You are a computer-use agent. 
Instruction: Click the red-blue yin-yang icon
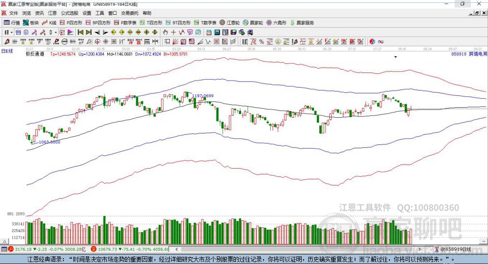point(372,41)
